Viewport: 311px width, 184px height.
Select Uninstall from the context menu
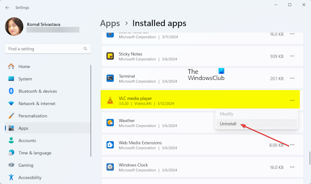[x=228, y=124]
